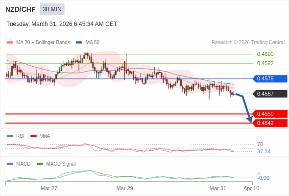Click the 0.4592 resistance level label

[x=265, y=63]
